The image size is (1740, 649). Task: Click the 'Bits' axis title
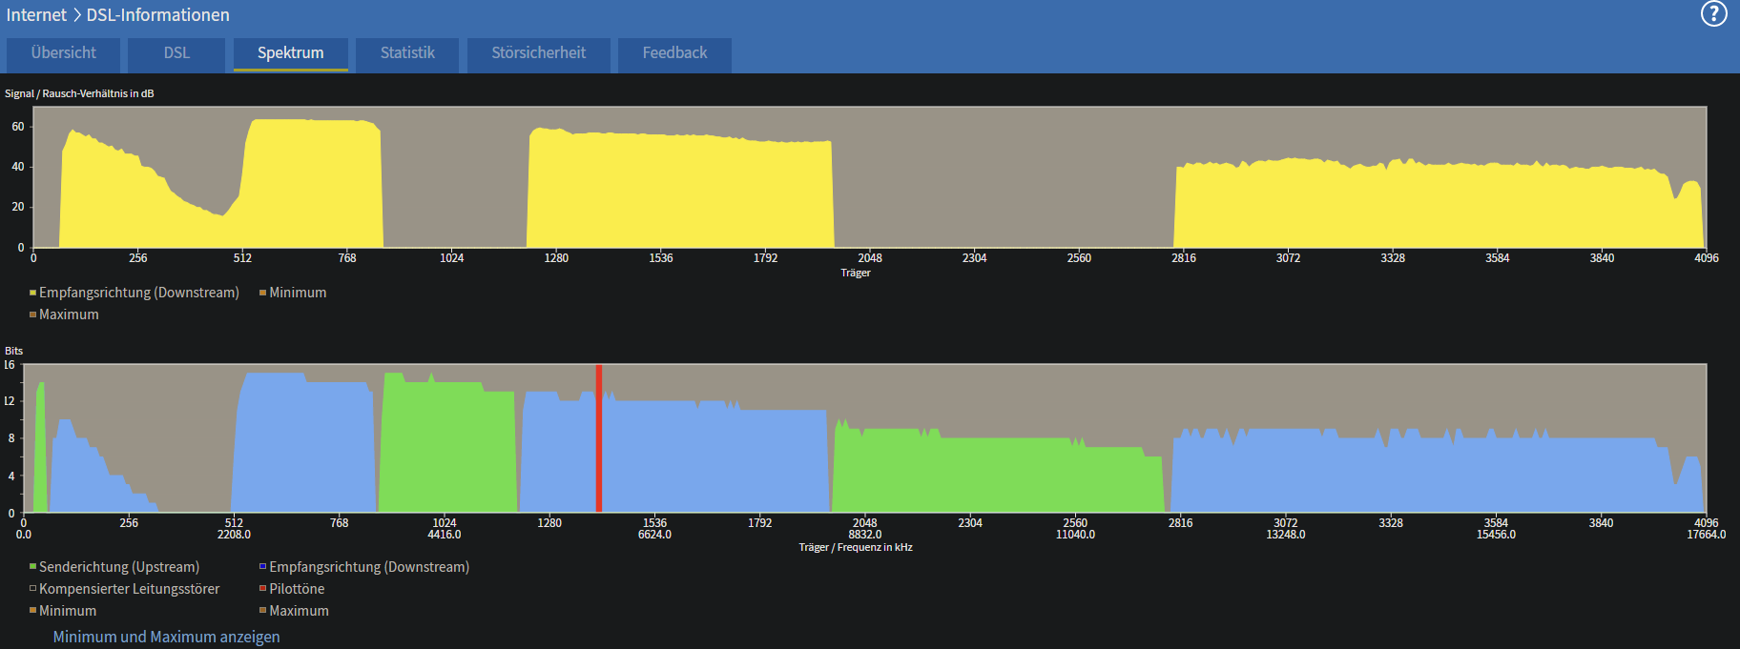tap(13, 351)
